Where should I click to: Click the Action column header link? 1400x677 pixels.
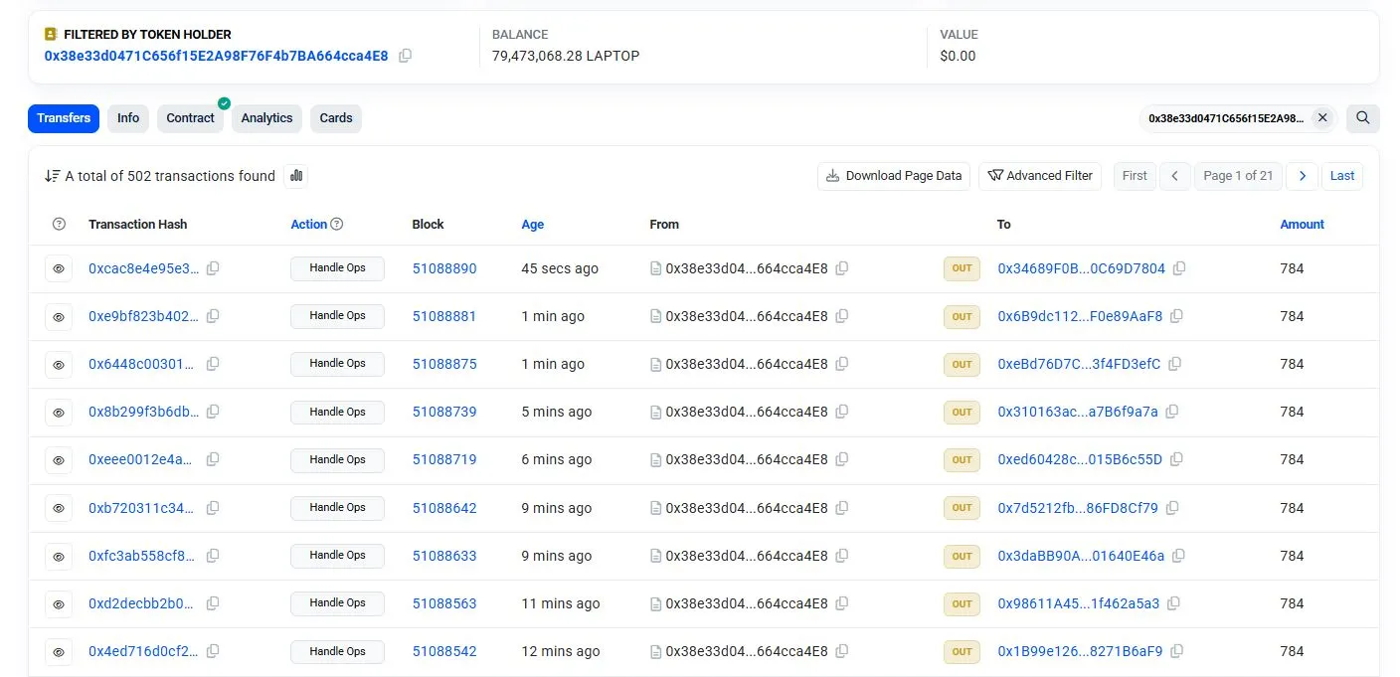(x=308, y=225)
